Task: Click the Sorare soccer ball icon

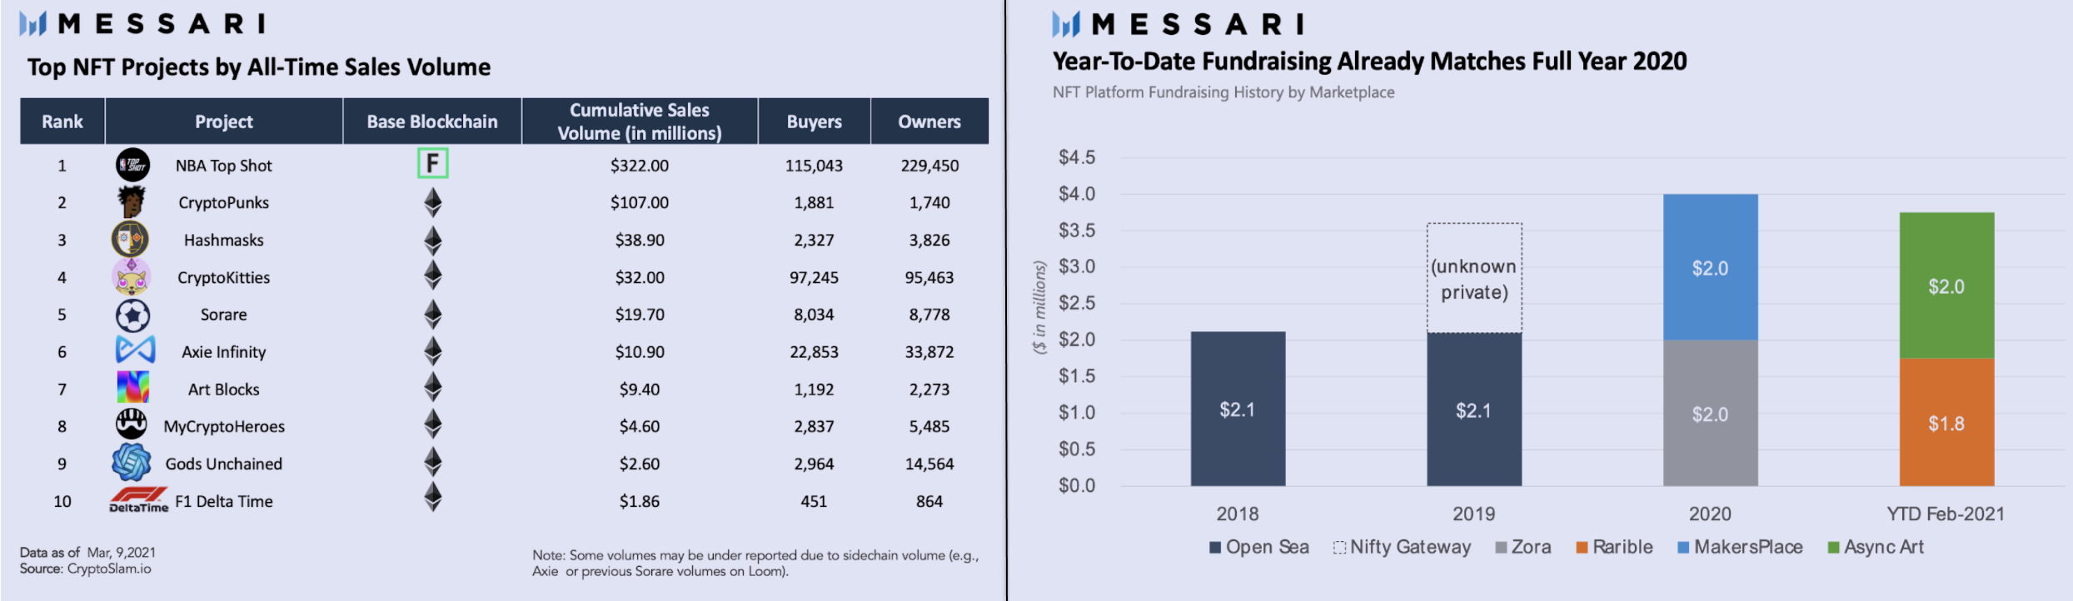Action: (x=132, y=315)
